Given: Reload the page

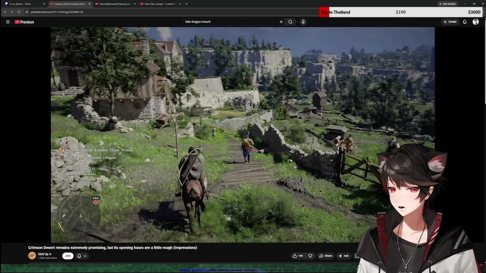Looking at the screenshot, I should coord(19,12).
